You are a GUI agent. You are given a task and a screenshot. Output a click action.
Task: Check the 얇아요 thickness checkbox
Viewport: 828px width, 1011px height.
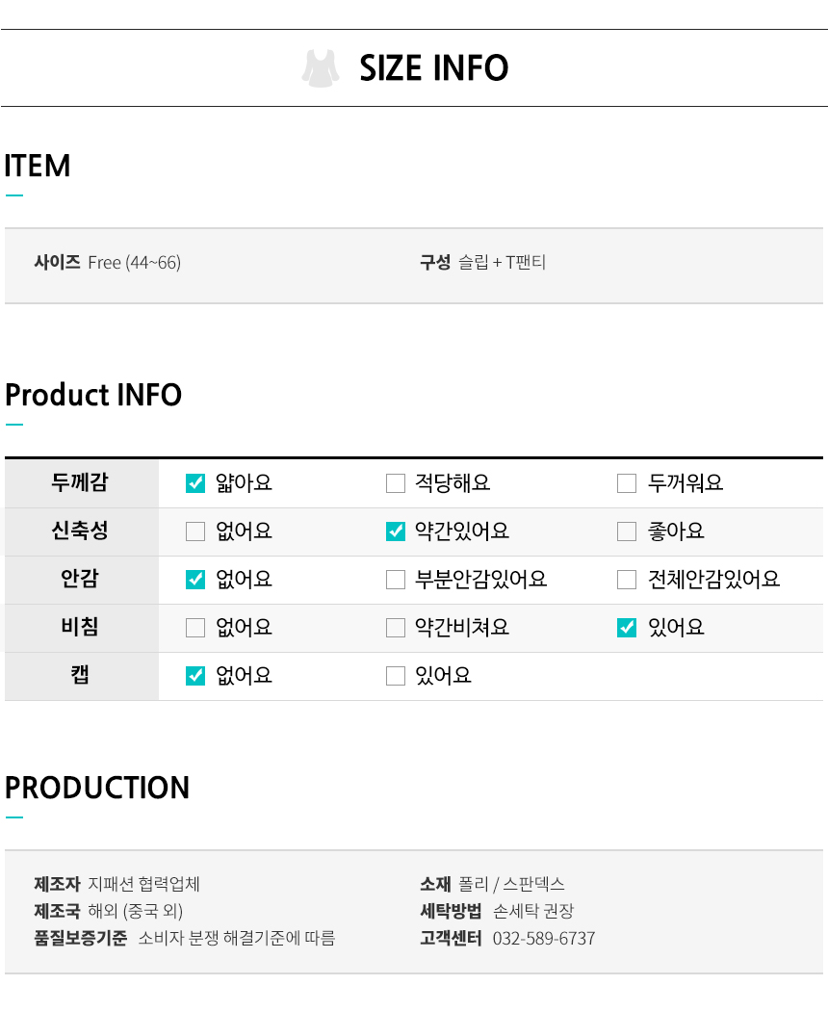(x=195, y=483)
